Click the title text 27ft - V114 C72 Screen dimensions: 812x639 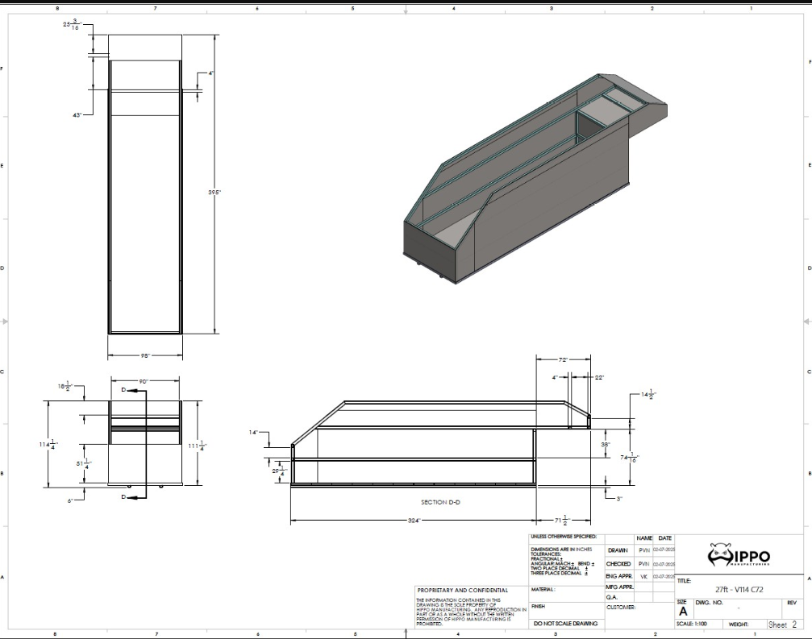[739, 590]
